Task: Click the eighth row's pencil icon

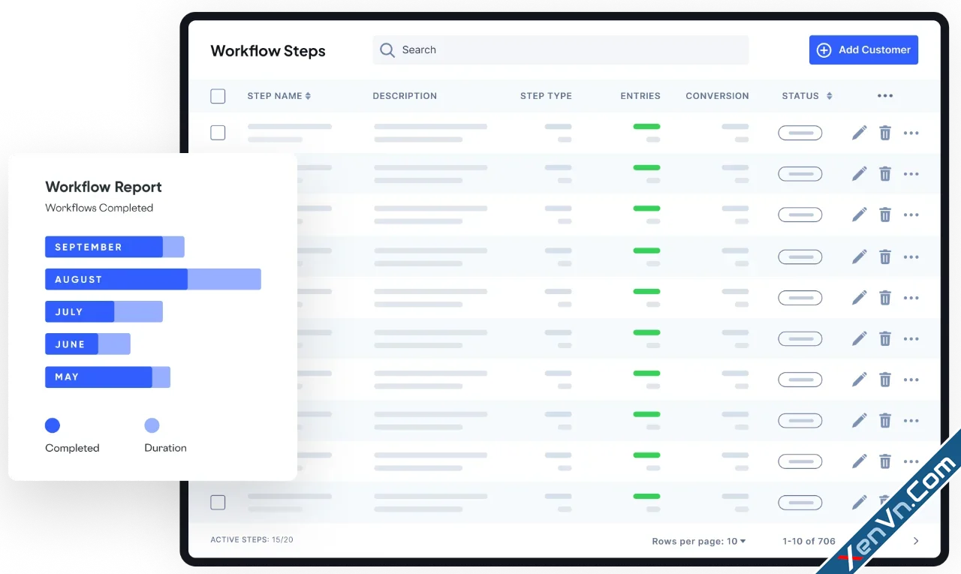Action: [x=859, y=421]
